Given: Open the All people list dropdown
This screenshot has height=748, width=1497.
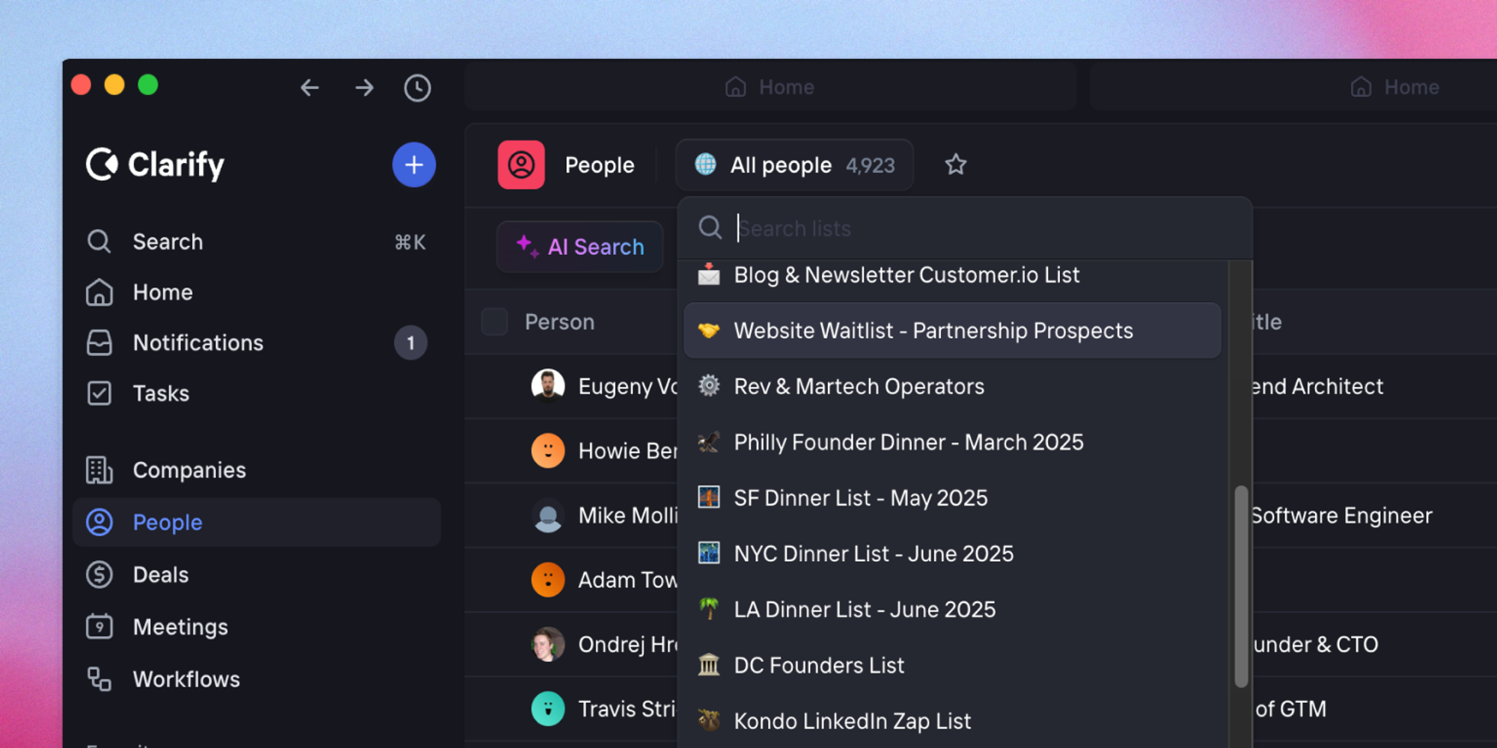Looking at the screenshot, I should [x=794, y=165].
